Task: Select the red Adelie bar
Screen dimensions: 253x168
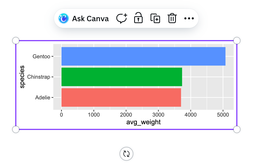Action: click(121, 97)
